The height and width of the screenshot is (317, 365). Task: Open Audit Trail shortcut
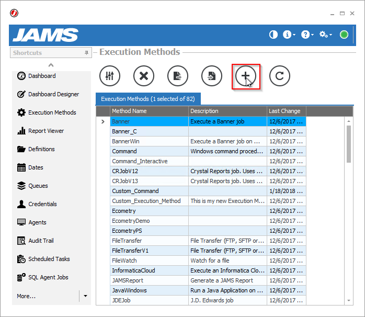point(36,241)
